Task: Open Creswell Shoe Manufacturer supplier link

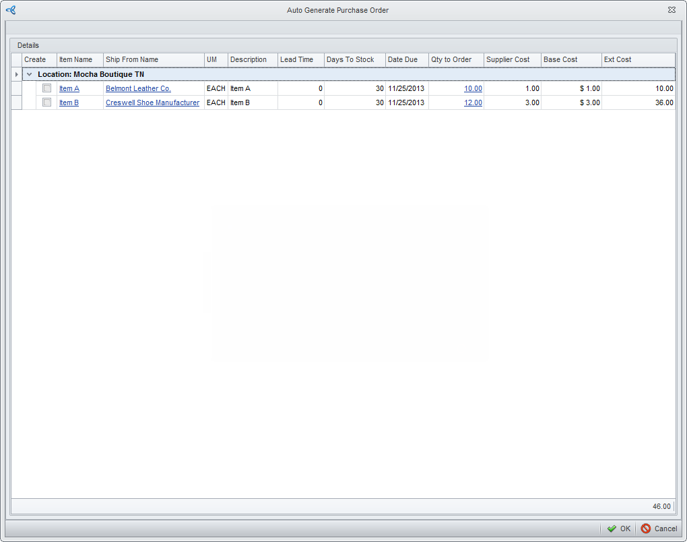Action: pos(152,103)
